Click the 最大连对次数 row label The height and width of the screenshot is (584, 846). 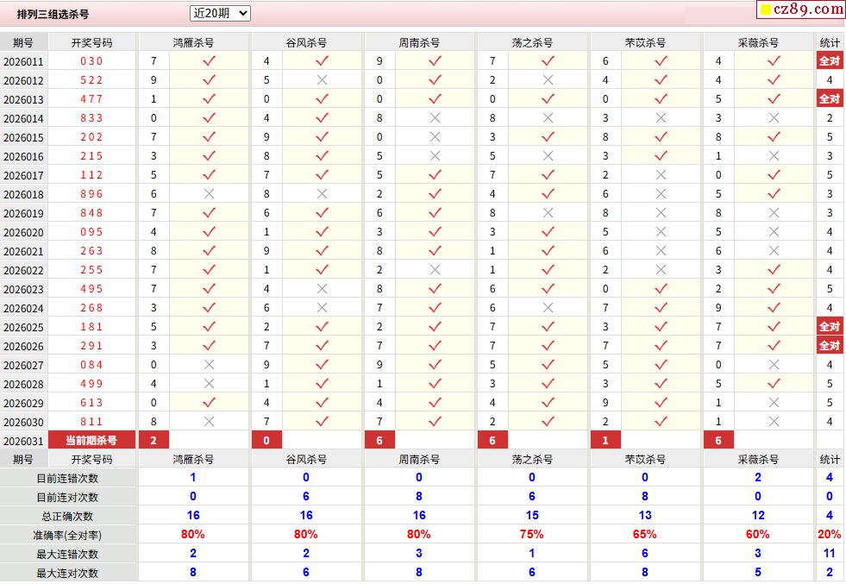point(67,573)
